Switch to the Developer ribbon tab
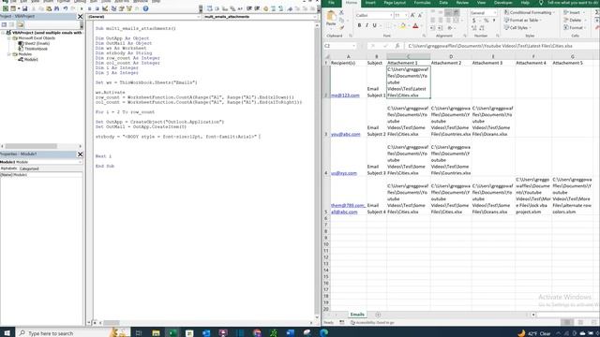This screenshot has width=600, height=337. coord(503,3)
